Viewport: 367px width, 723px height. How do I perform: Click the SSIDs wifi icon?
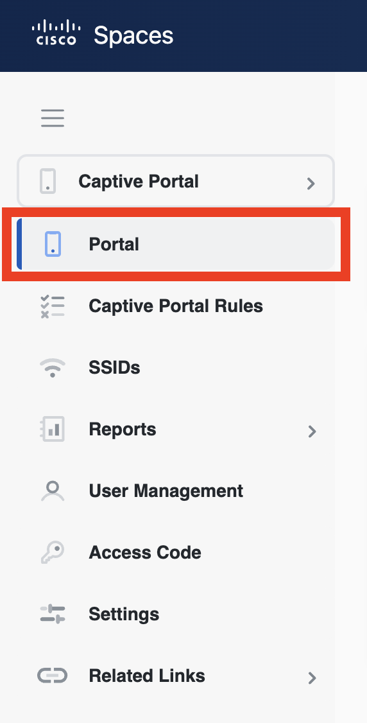[53, 369]
